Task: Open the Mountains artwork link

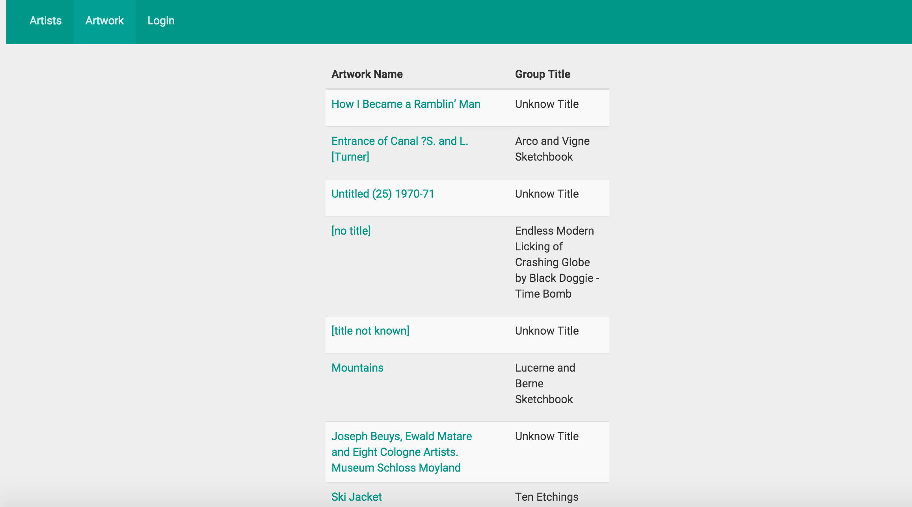Action: (357, 368)
